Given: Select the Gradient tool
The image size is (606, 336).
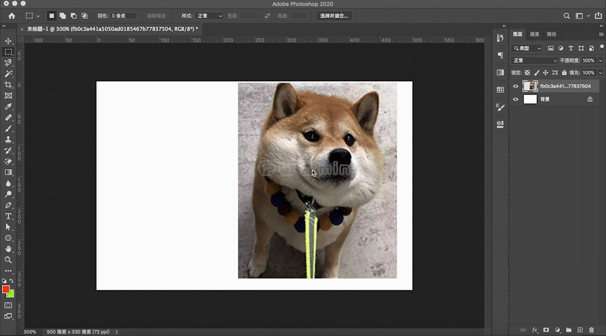Looking at the screenshot, I should pos(8,172).
